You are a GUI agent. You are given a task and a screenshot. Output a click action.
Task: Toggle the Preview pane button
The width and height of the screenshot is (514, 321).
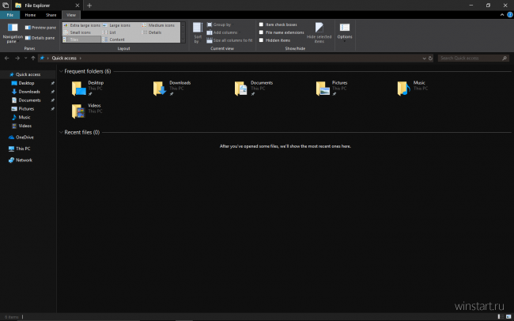point(40,27)
